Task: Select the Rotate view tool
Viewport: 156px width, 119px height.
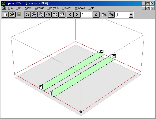Action: (27, 15)
